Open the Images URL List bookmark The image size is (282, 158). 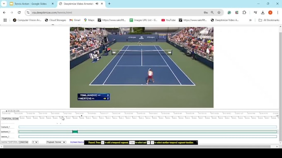[x=143, y=20]
